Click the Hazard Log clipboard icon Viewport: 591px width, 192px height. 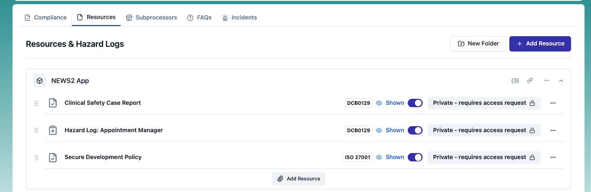53,130
